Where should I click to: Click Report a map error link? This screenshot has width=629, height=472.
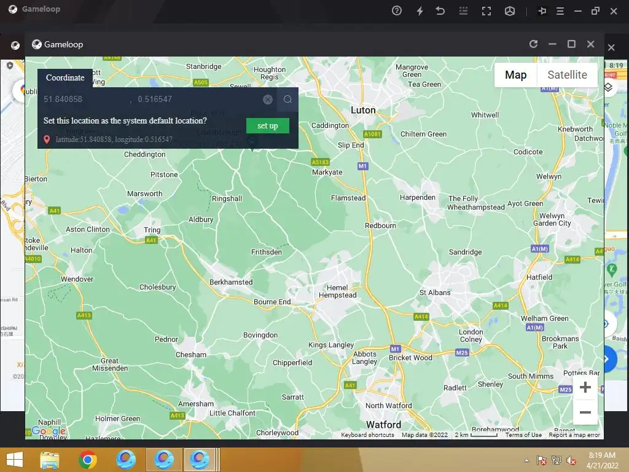tap(574, 435)
